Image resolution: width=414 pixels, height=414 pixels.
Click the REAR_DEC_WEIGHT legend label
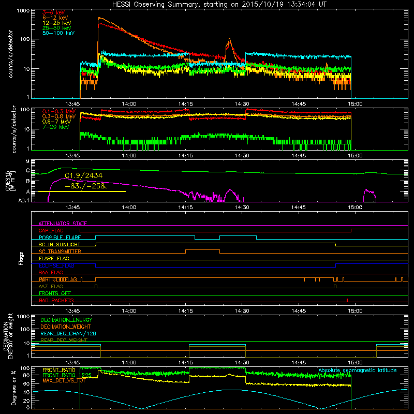tap(64, 340)
